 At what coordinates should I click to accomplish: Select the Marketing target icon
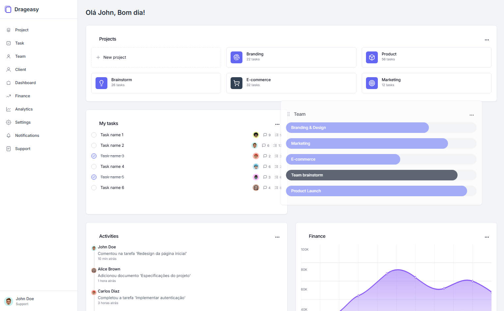tap(372, 83)
